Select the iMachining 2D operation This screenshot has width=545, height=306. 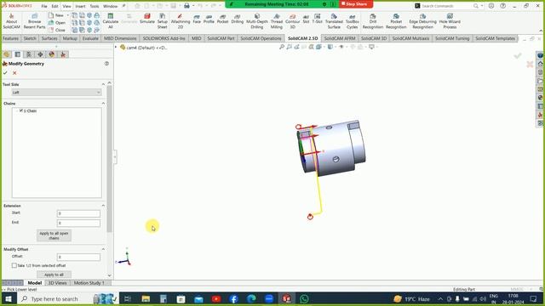coord(180,21)
